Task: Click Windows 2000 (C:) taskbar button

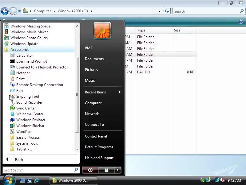Action: coord(74,180)
